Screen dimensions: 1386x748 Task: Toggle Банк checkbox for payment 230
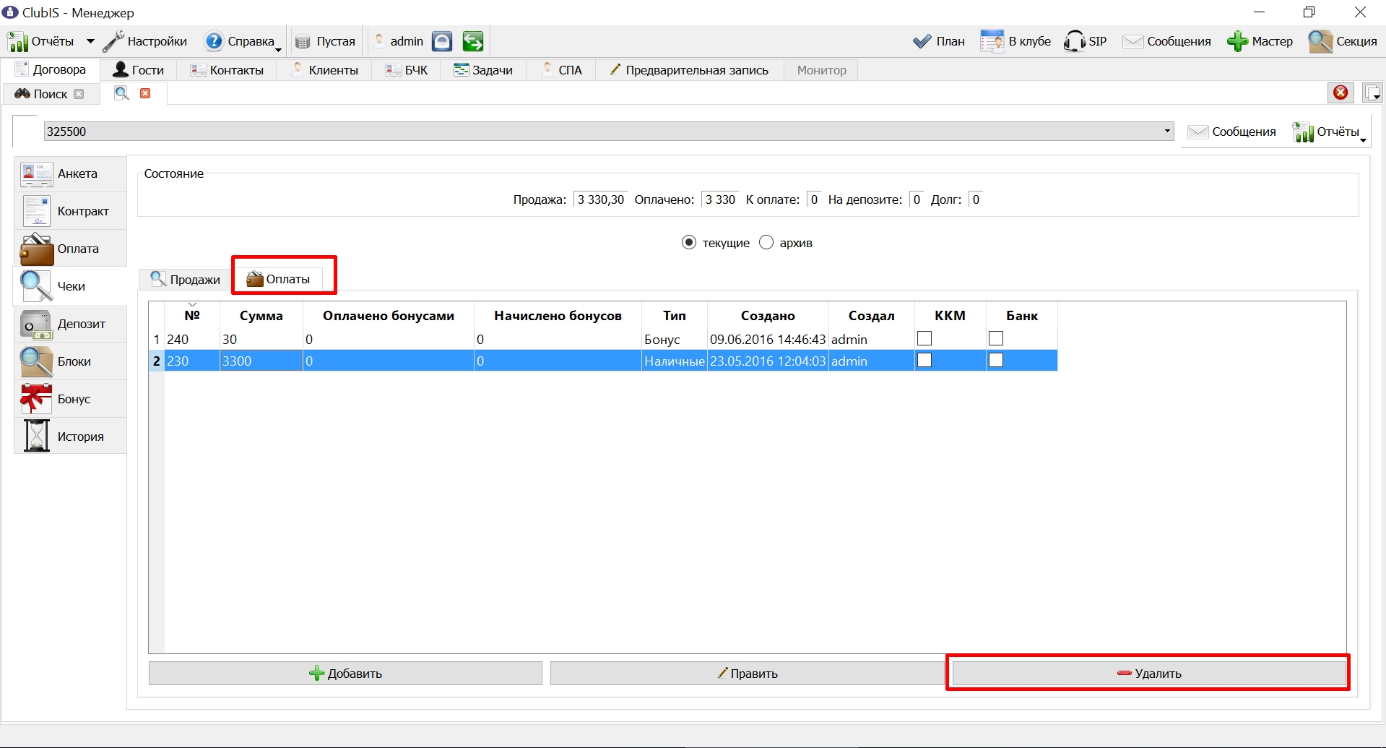coord(996,360)
